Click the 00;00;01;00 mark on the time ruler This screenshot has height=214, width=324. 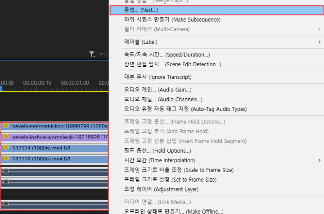click(75, 83)
